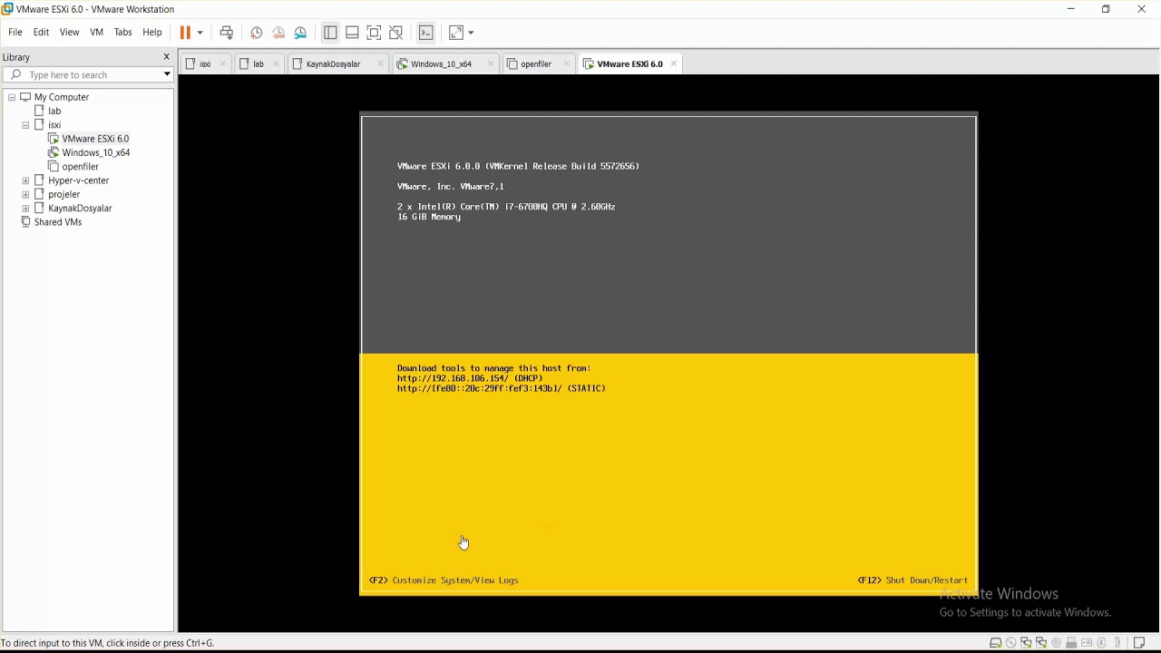Open the Help menu
The width and height of the screenshot is (1161, 653).
(x=152, y=33)
